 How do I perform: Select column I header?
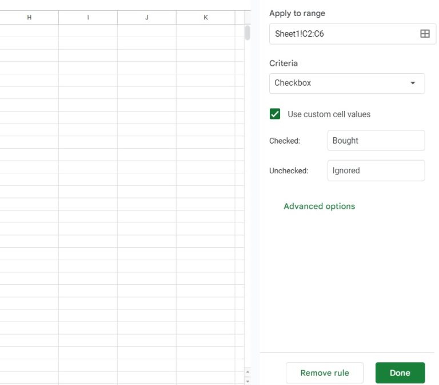click(88, 17)
